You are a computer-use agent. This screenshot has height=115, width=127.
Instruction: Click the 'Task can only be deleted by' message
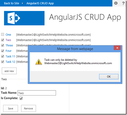[61, 60]
